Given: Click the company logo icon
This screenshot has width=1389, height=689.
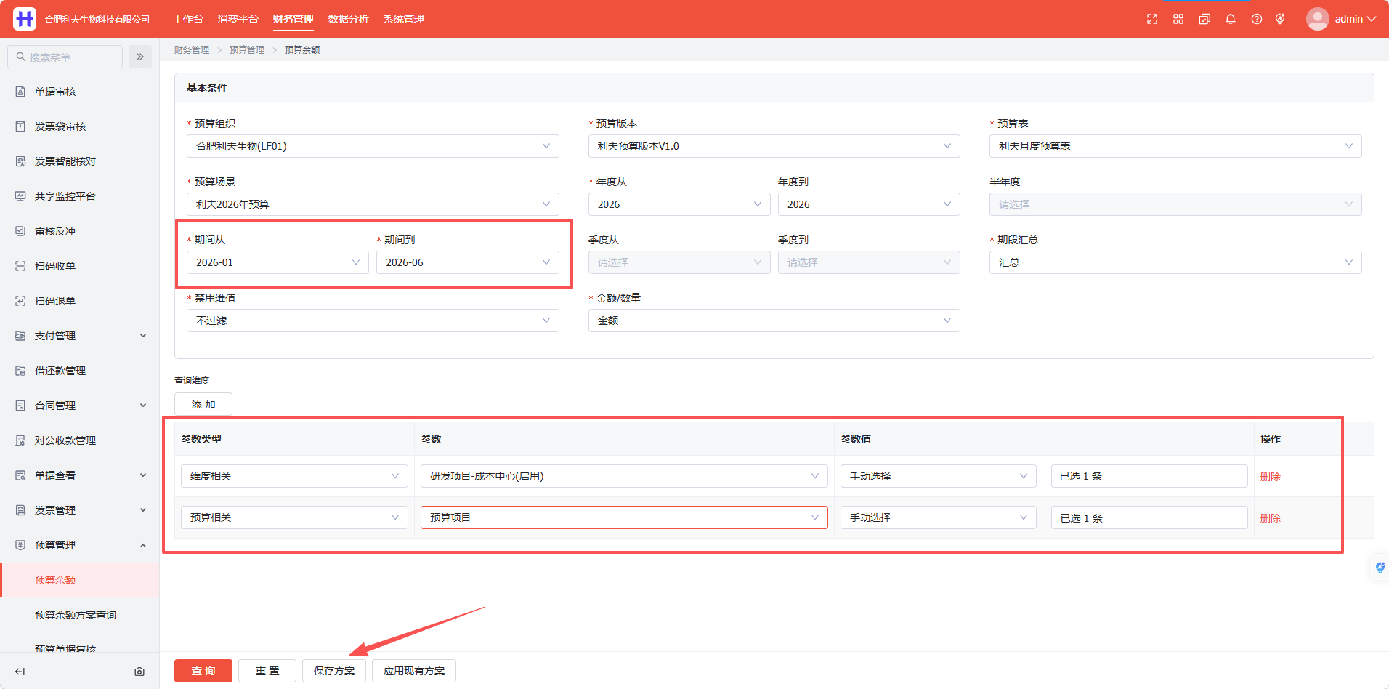Looking at the screenshot, I should click(25, 19).
